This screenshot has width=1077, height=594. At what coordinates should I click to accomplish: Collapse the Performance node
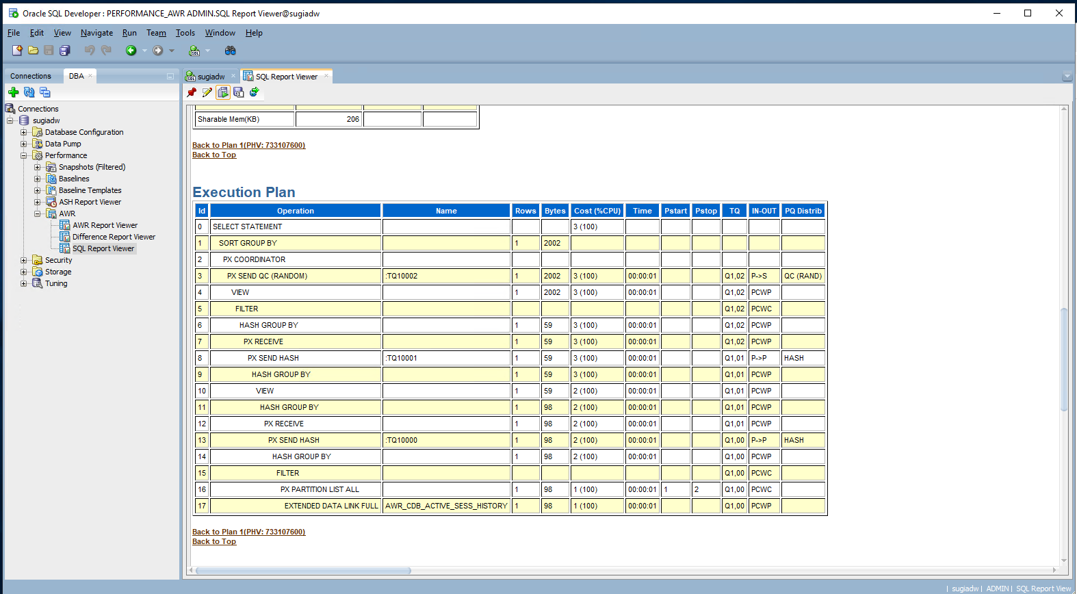coord(24,155)
